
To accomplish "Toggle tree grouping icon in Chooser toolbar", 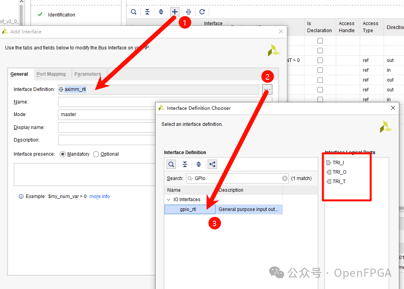I will tap(212, 164).
